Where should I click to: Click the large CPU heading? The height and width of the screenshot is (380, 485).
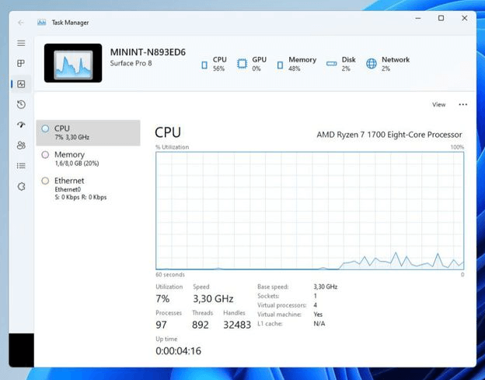168,132
